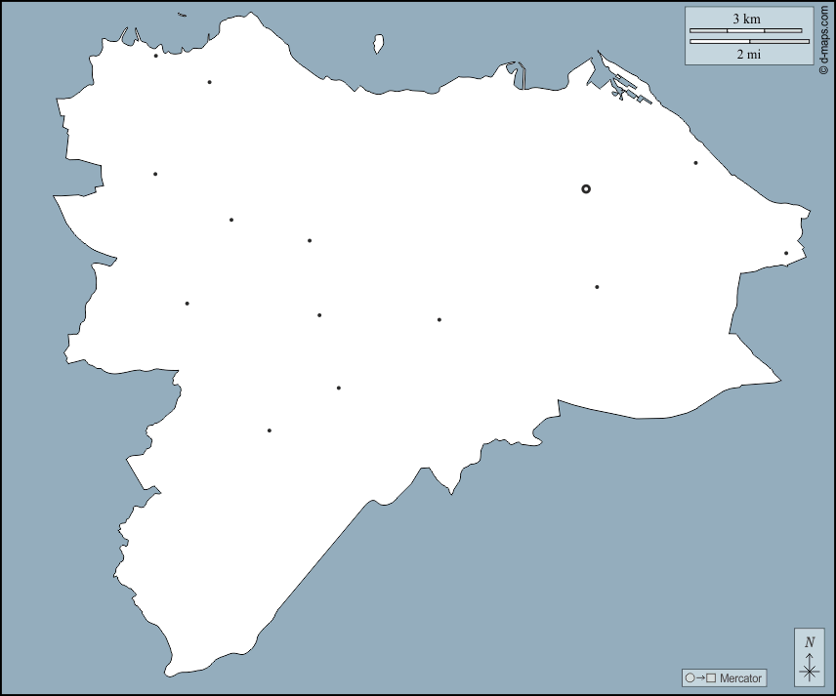This screenshot has width=836, height=696.
Task: Click the Mercator projection label
Action: click(740, 678)
